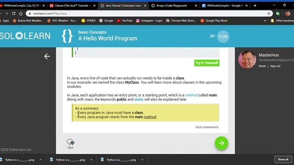The image size is (294, 165).
Task: Open Google bookmark
Action: 106,21
